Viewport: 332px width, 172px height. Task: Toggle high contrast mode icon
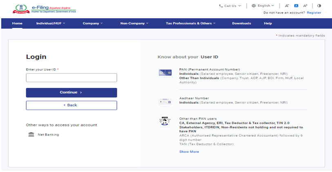point(319,6)
